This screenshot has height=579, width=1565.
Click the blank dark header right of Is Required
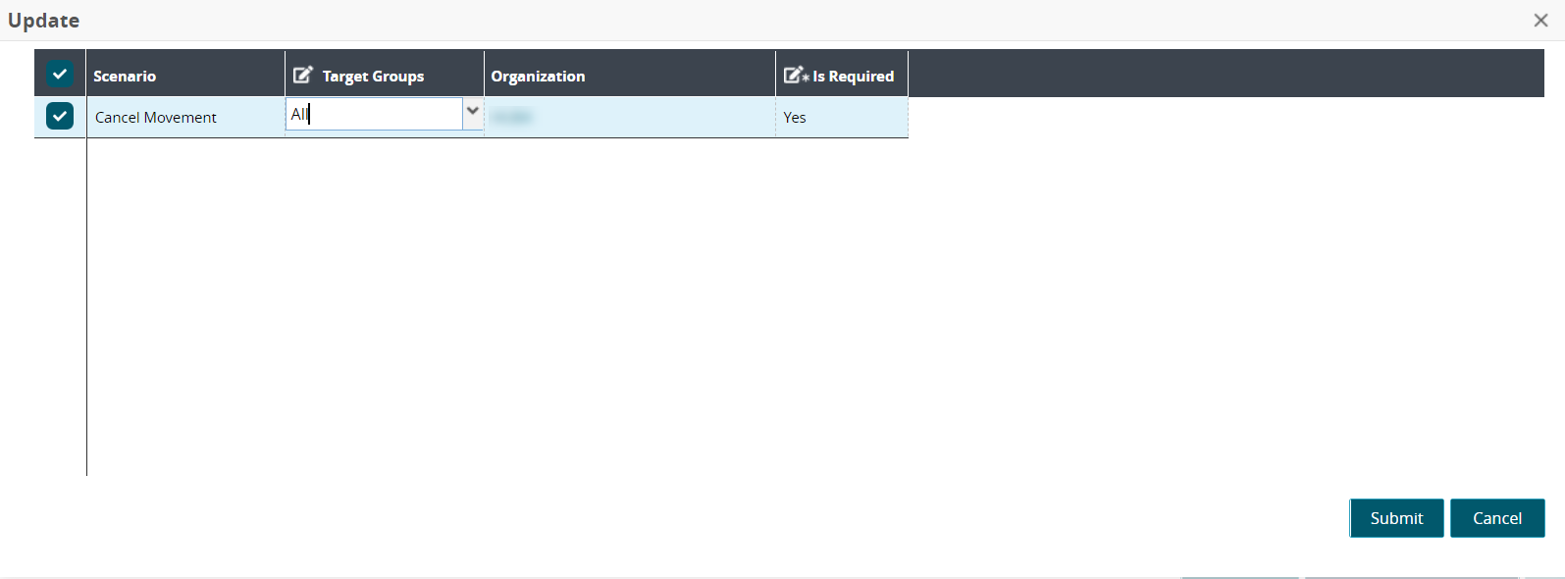1226,75
